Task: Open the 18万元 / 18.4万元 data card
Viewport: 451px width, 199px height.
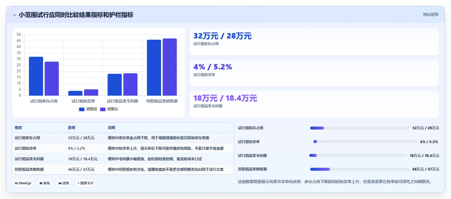Action: 314,104
